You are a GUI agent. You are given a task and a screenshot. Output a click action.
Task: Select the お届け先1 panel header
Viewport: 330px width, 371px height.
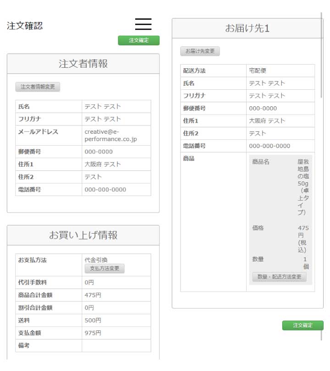tap(247, 28)
